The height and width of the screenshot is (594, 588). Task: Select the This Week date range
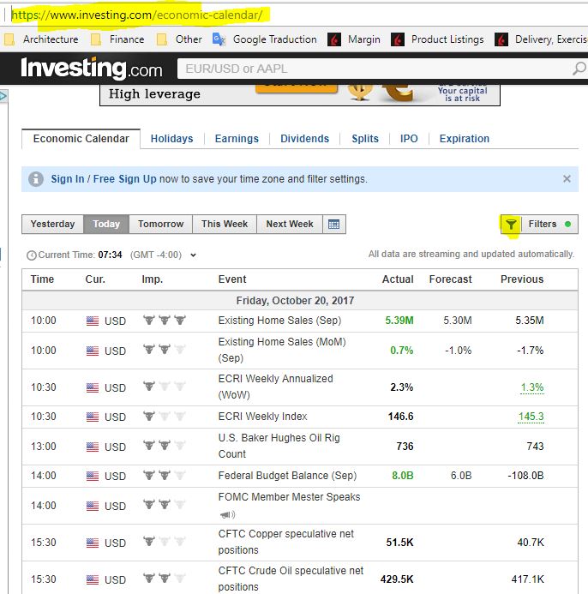point(224,225)
